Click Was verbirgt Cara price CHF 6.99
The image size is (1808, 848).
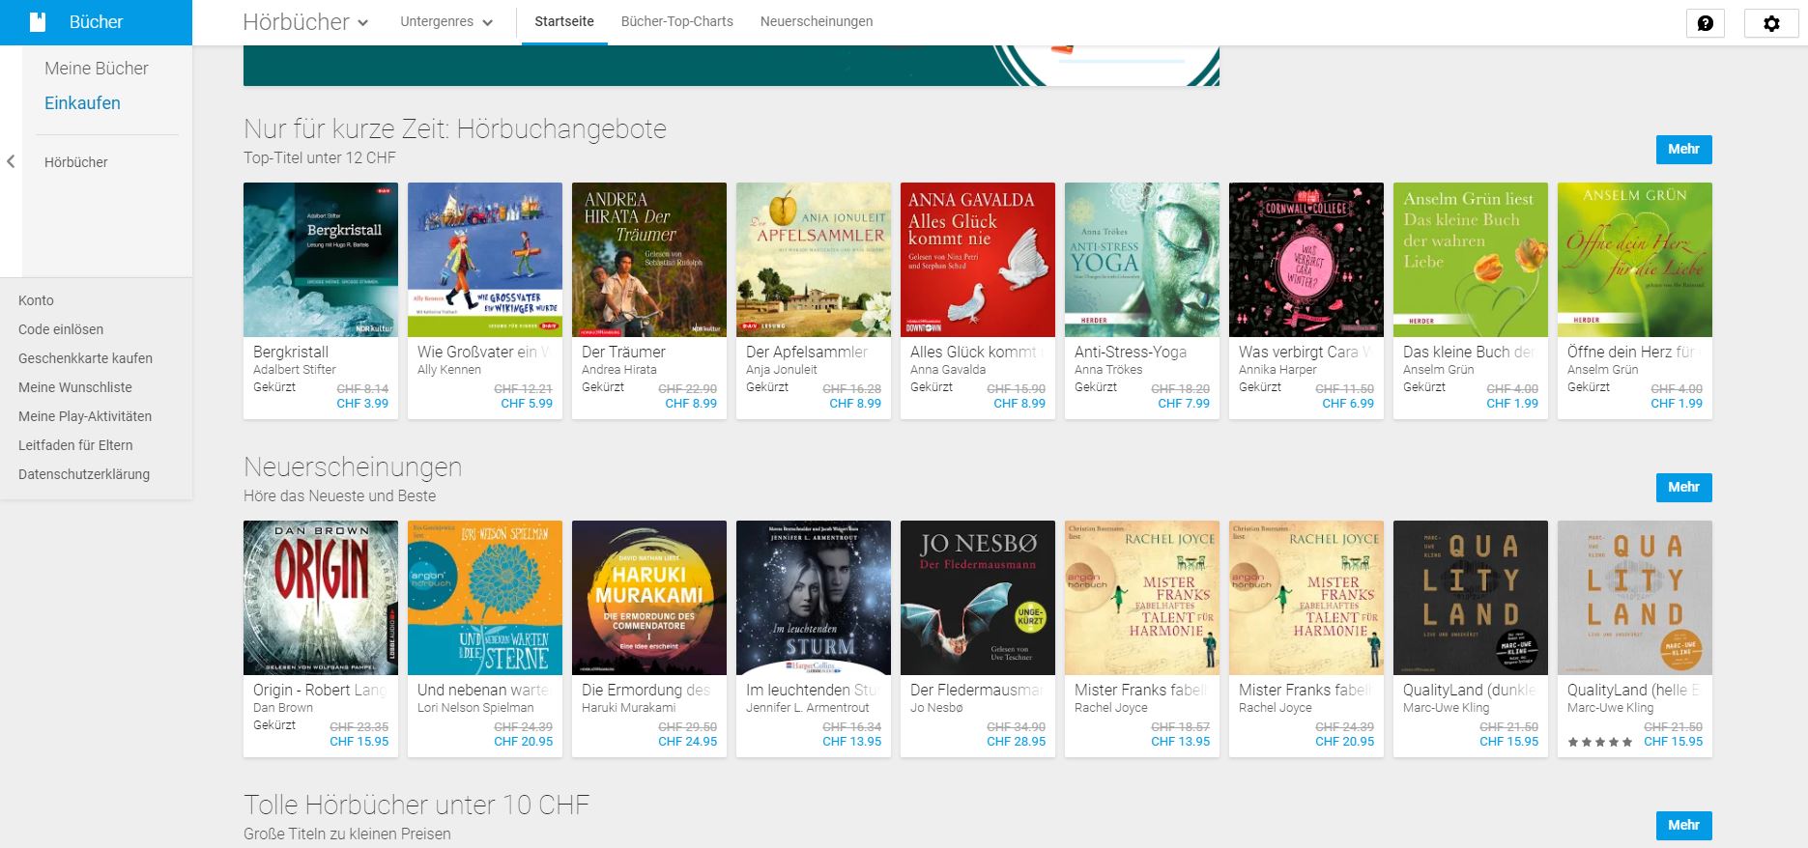tap(1348, 404)
